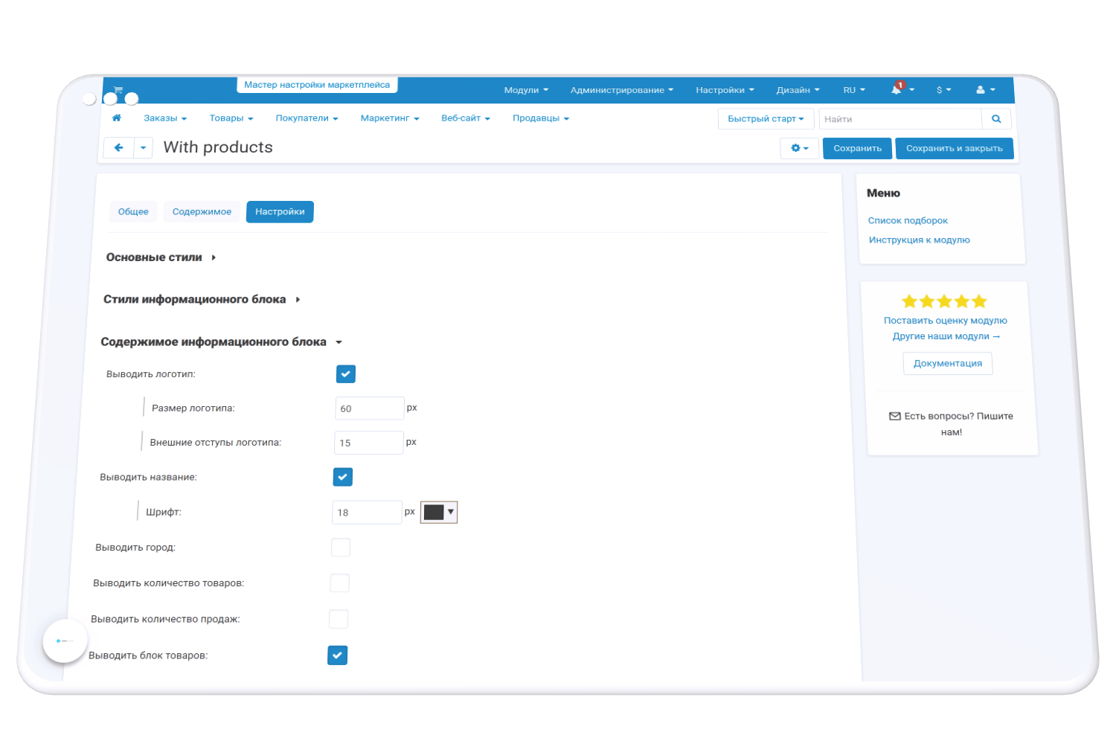Screen dimensions: 1116x744
Task: Open the 'Список подборок' link
Action: [x=908, y=220]
